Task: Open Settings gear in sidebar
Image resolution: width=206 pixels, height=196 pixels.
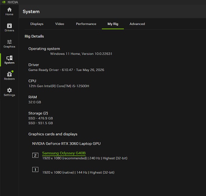Action: click(9, 92)
